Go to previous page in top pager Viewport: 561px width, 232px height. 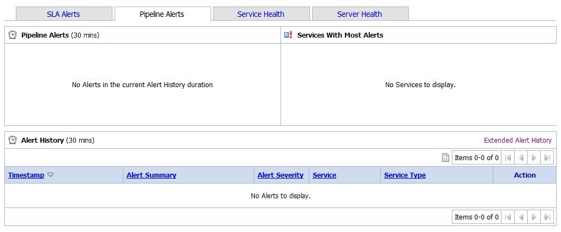coord(521,158)
